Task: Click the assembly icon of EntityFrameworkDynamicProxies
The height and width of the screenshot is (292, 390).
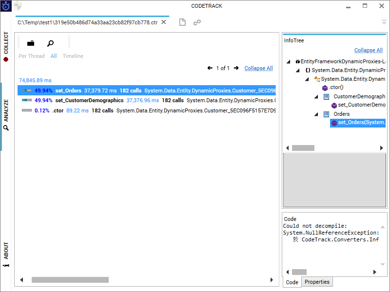Action: 297,61
